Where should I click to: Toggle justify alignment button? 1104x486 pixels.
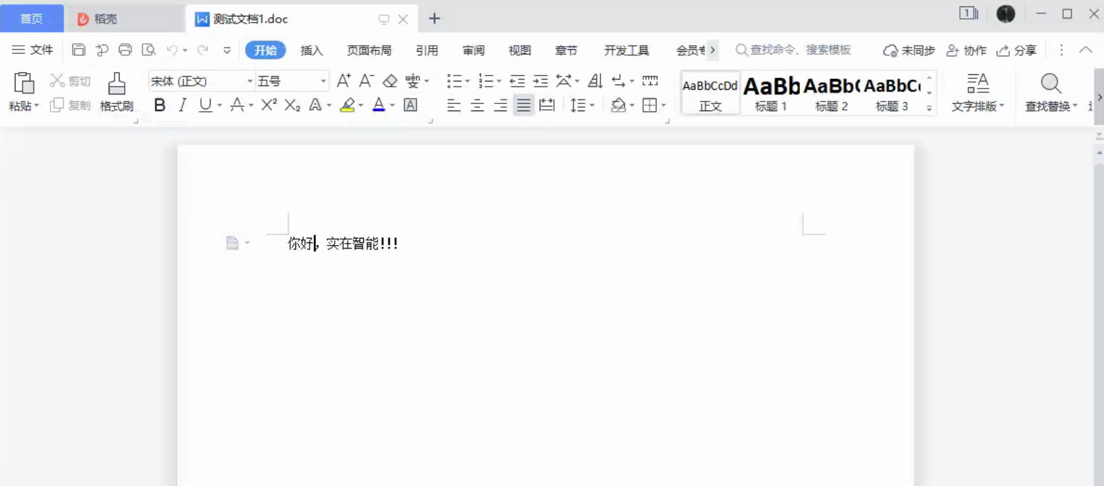524,105
